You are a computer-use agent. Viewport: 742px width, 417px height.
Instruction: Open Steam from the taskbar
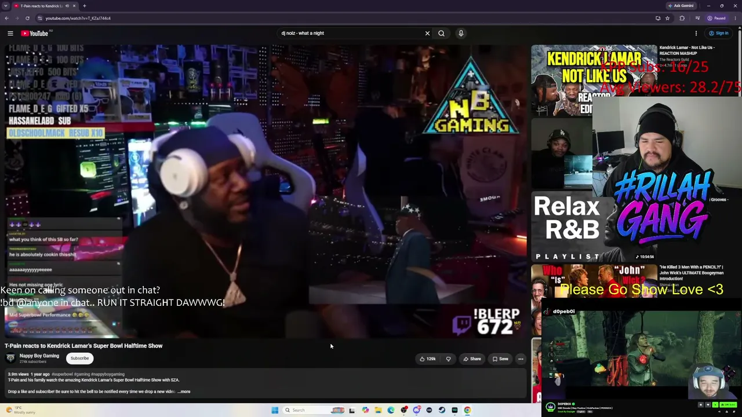(x=442, y=410)
